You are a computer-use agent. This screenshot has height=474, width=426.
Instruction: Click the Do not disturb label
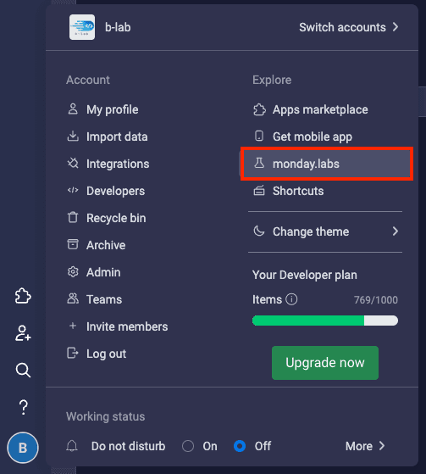click(129, 446)
